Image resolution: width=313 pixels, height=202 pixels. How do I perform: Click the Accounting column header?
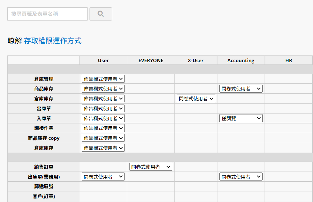241,61
